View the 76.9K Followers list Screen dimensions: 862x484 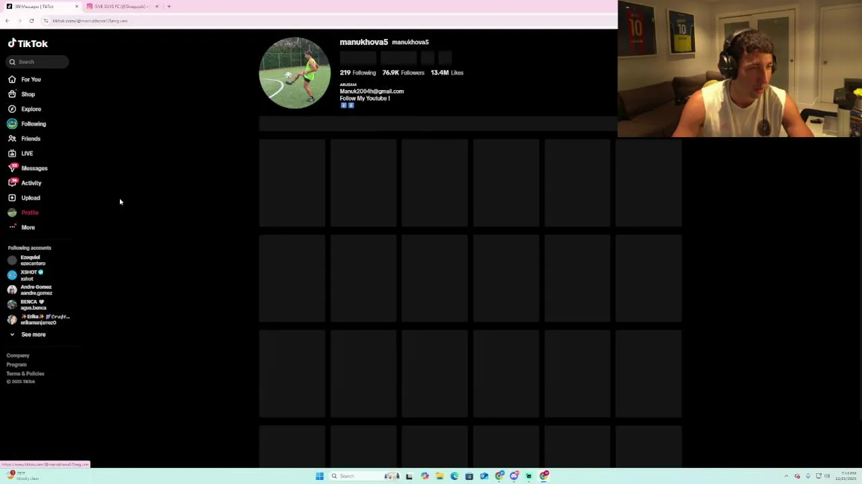tap(403, 73)
